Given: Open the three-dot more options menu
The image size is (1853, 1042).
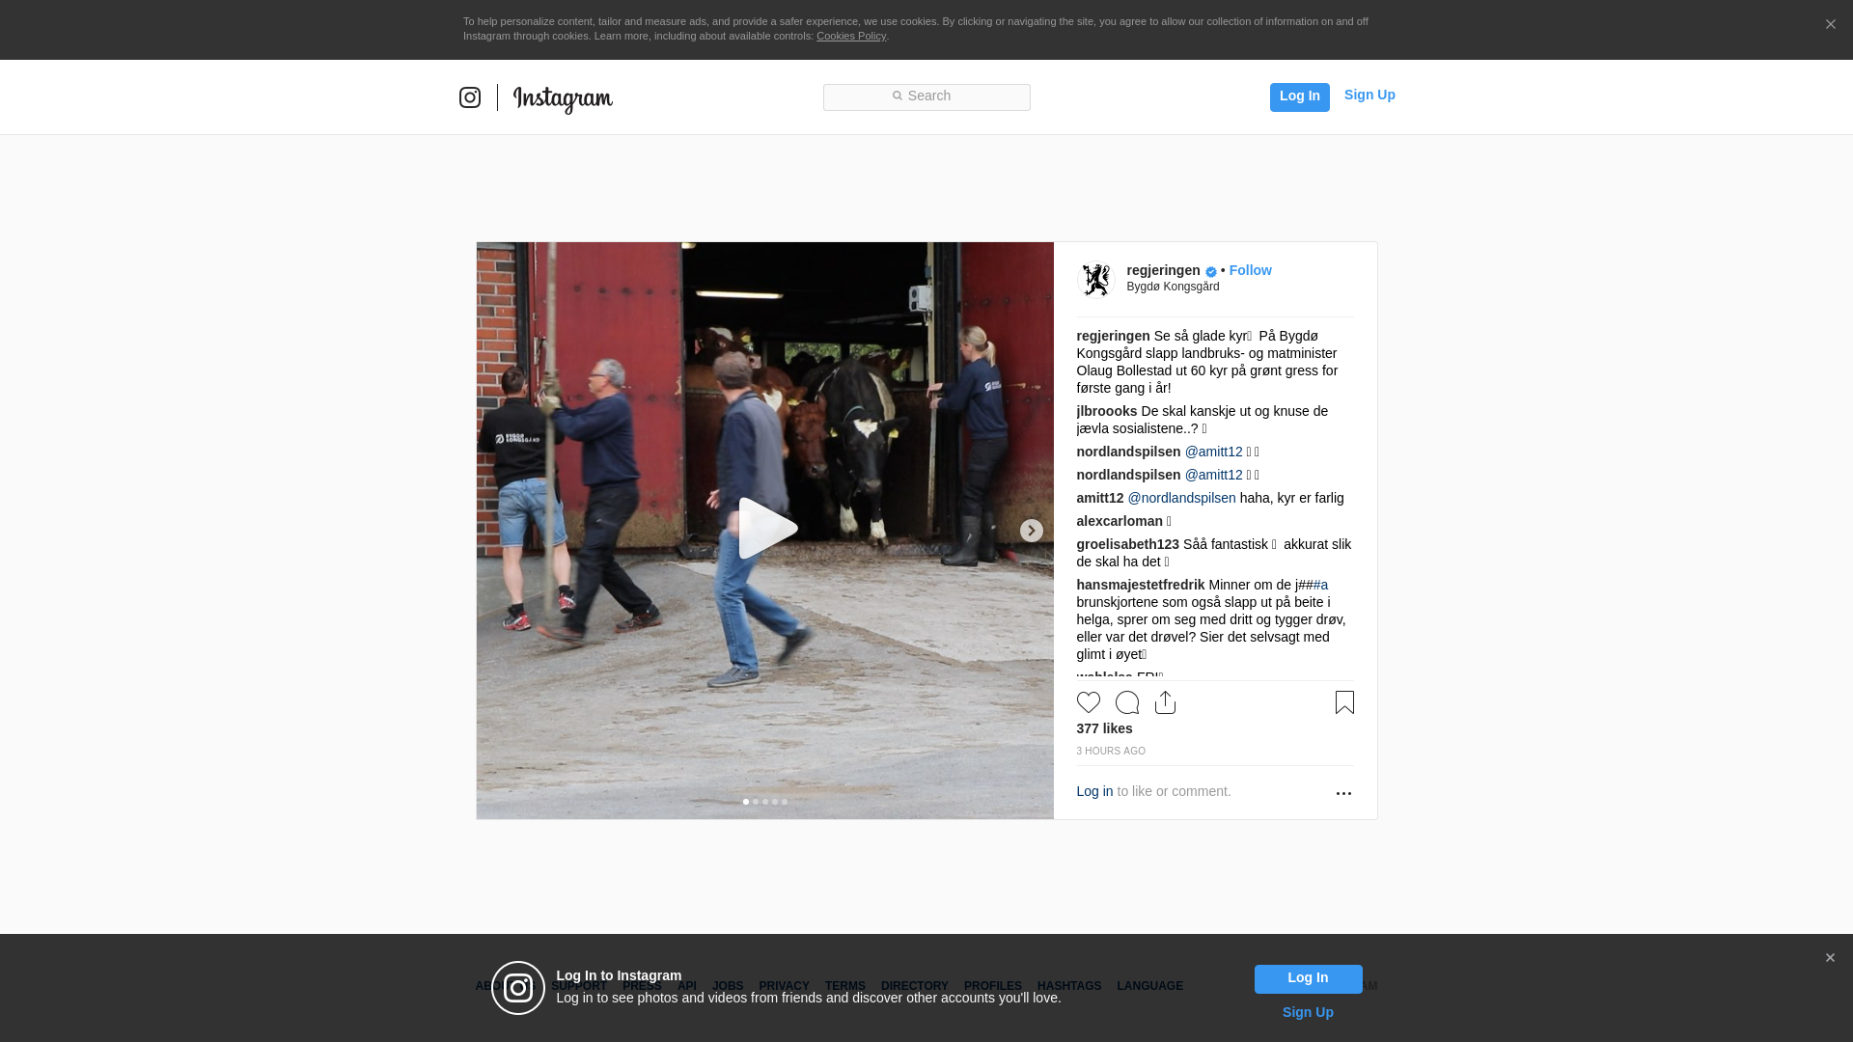Looking at the screenshot, I should 1343,793.
